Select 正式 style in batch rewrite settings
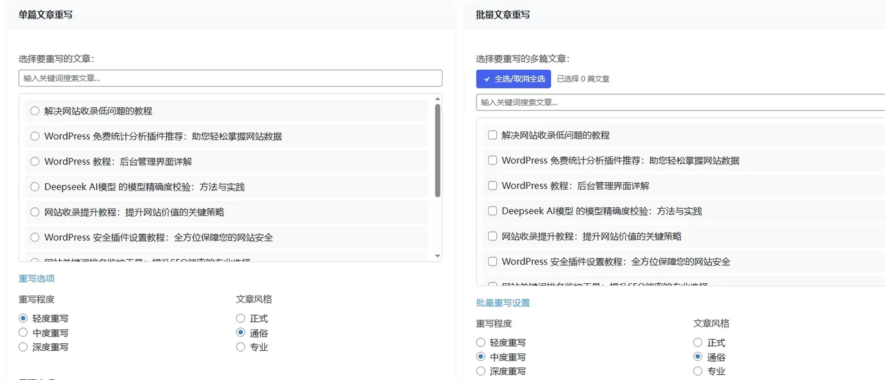Screen dimensions: 885x380 pyautogui.click(x=698, y=343)
